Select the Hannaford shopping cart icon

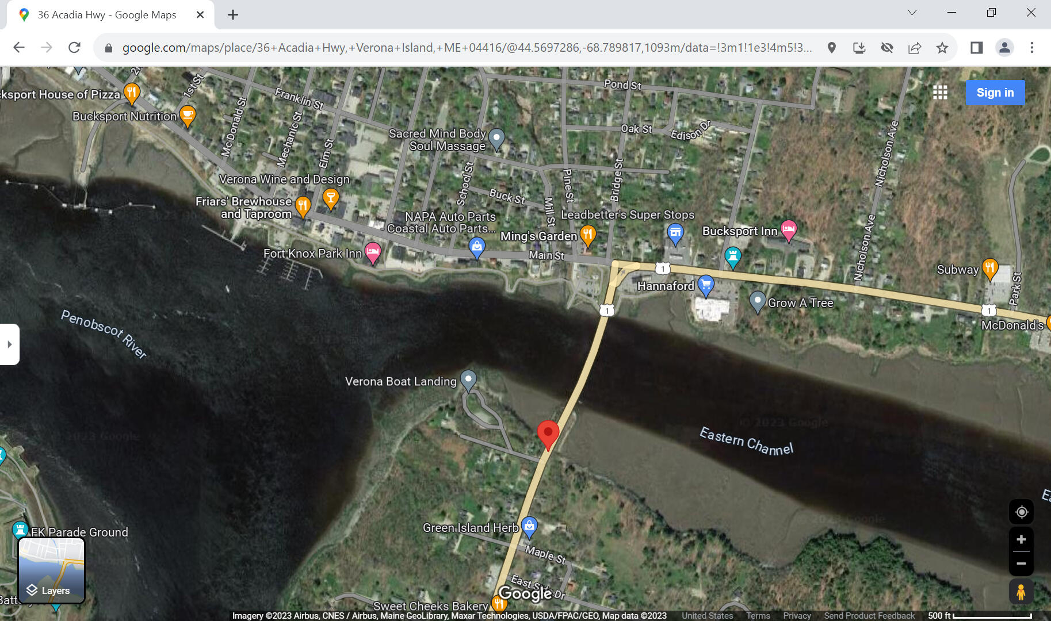(706, 285)
